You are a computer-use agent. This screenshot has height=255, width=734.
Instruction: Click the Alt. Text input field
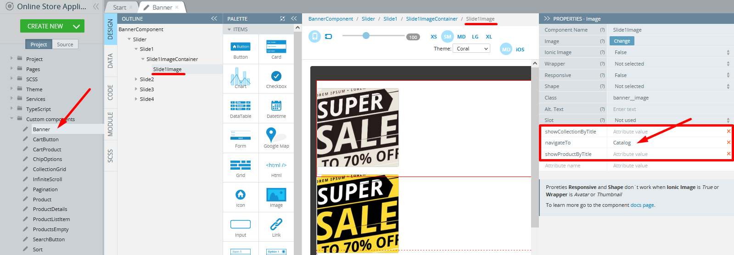coord(670,109)
